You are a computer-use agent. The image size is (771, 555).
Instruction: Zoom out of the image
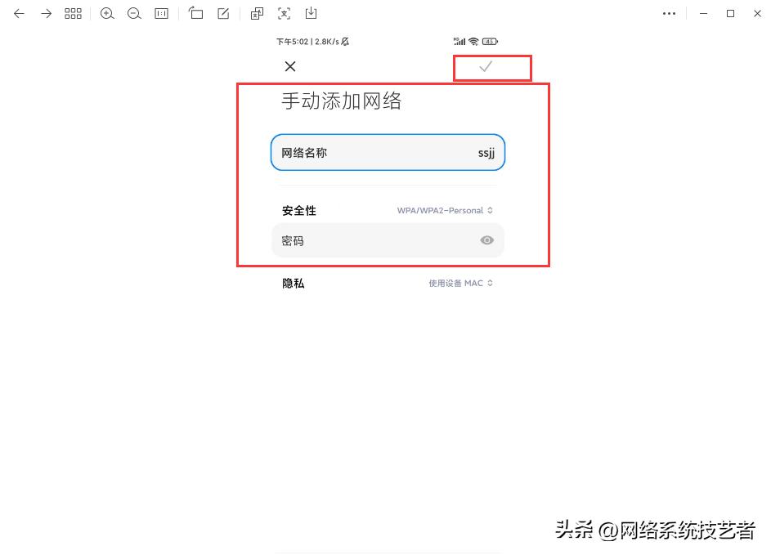pos(134,13)
